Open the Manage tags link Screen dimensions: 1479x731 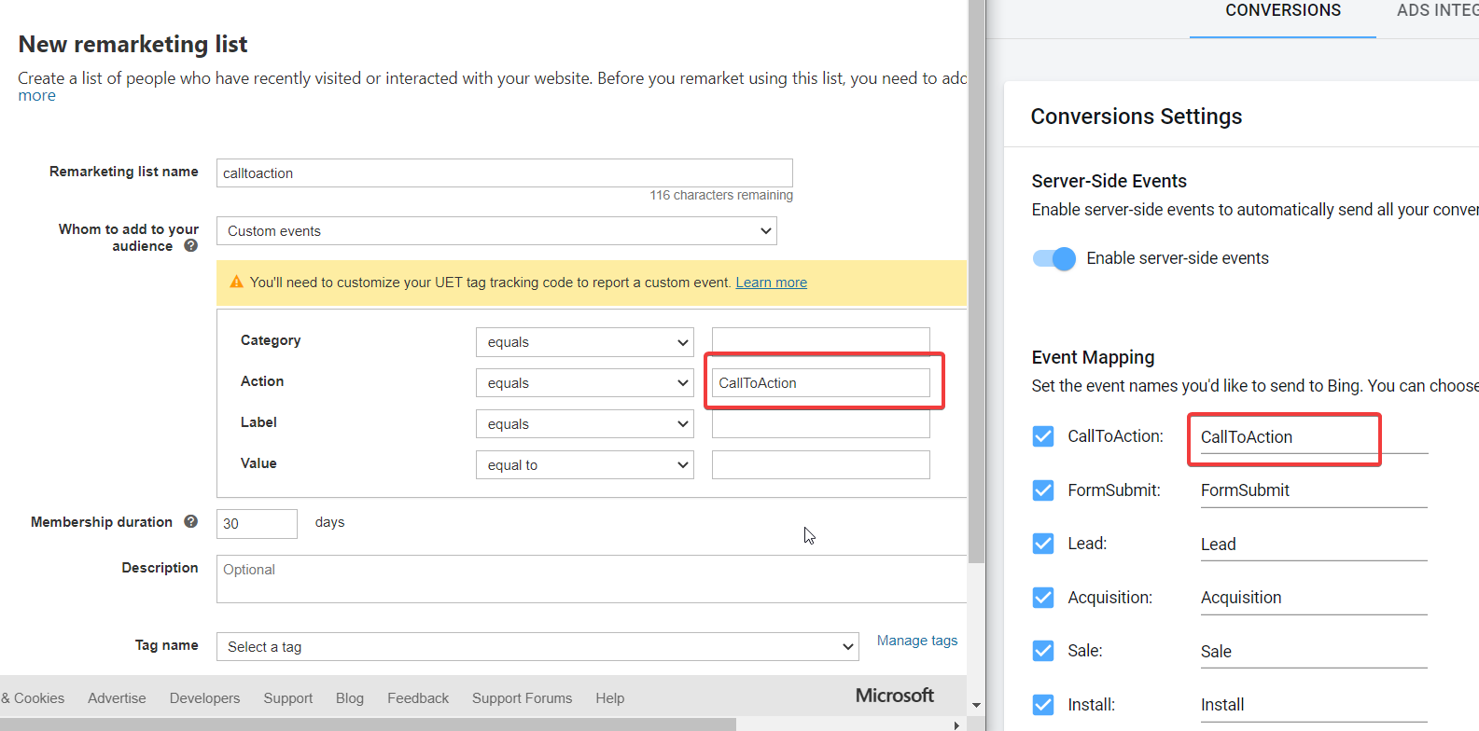(x=916, y=641)
